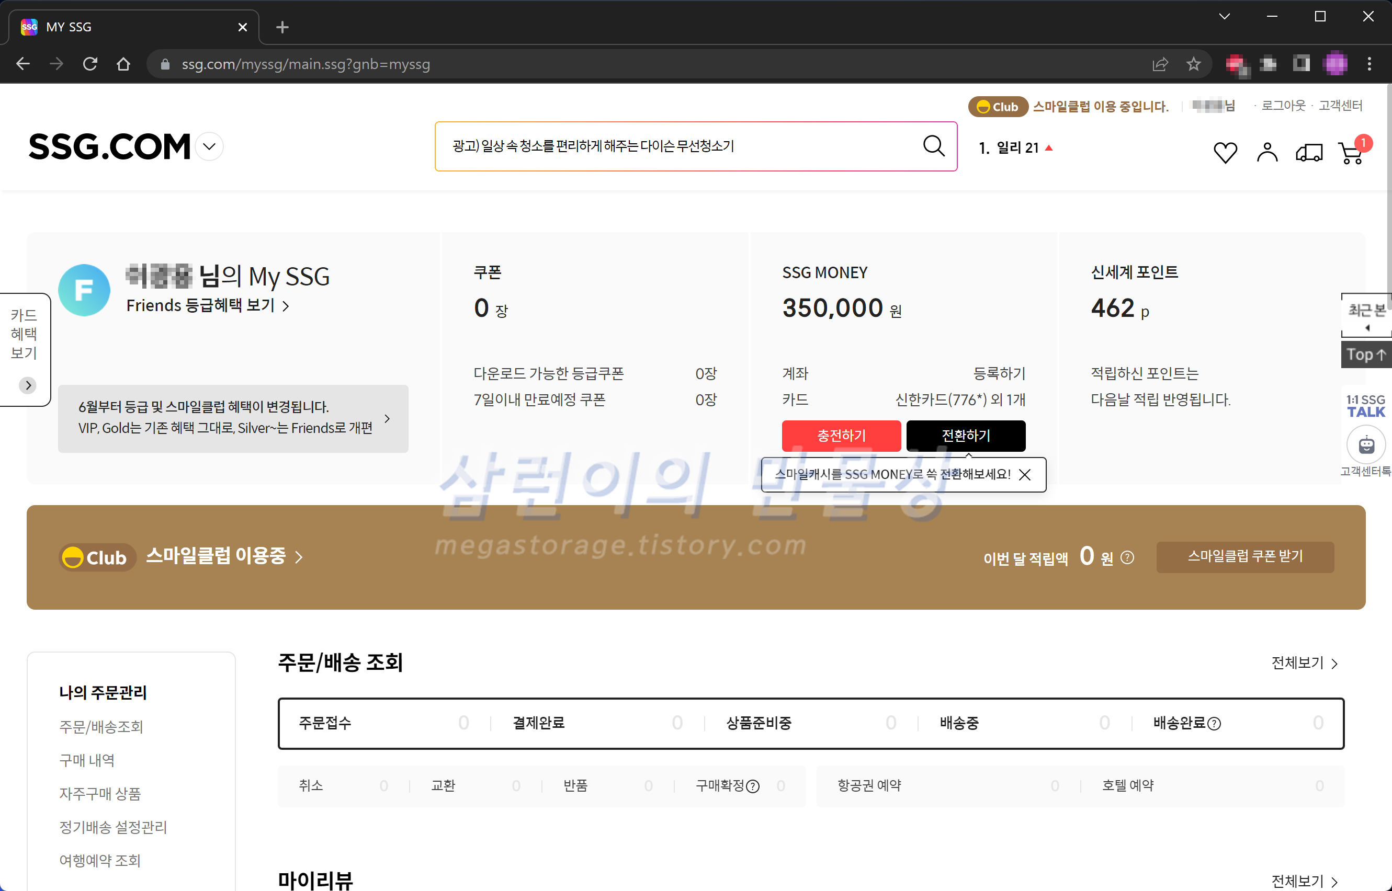Expand the 최근 본 recently viewed panel
The height and width of the screenshot is (891, 1392).
(1366, 315)
